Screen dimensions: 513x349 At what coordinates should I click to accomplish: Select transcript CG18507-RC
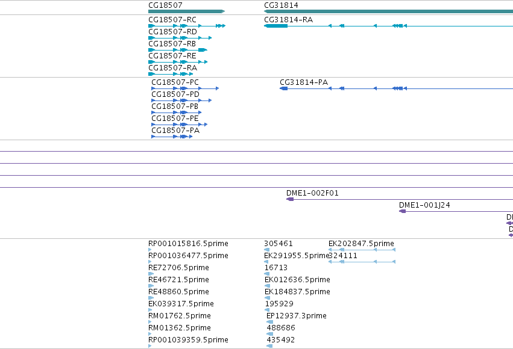pos(172,20)
